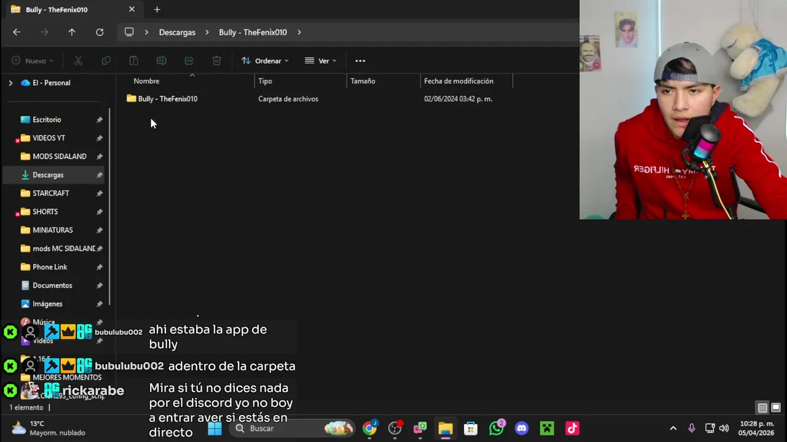Select the Bully - TheFenix010 folder row
Image resolution: width=787 pixels, height=442 pixels.
point(318,99)
